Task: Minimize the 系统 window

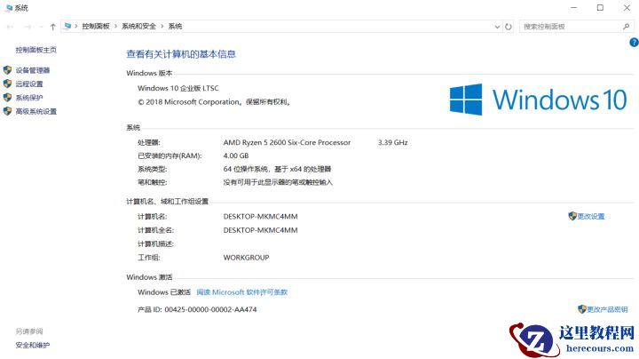Action: click(x=574, y=8)
